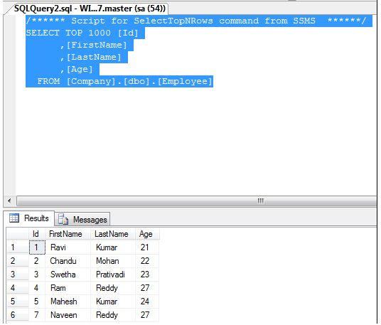The height and width of the screenshot is (325, 381).
Task: Click the Naveen first name cell
Action: [68, 315]
